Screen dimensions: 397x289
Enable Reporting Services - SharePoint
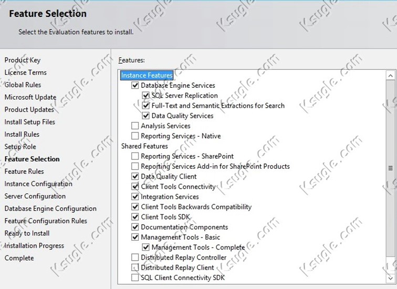tap(135, 156)
